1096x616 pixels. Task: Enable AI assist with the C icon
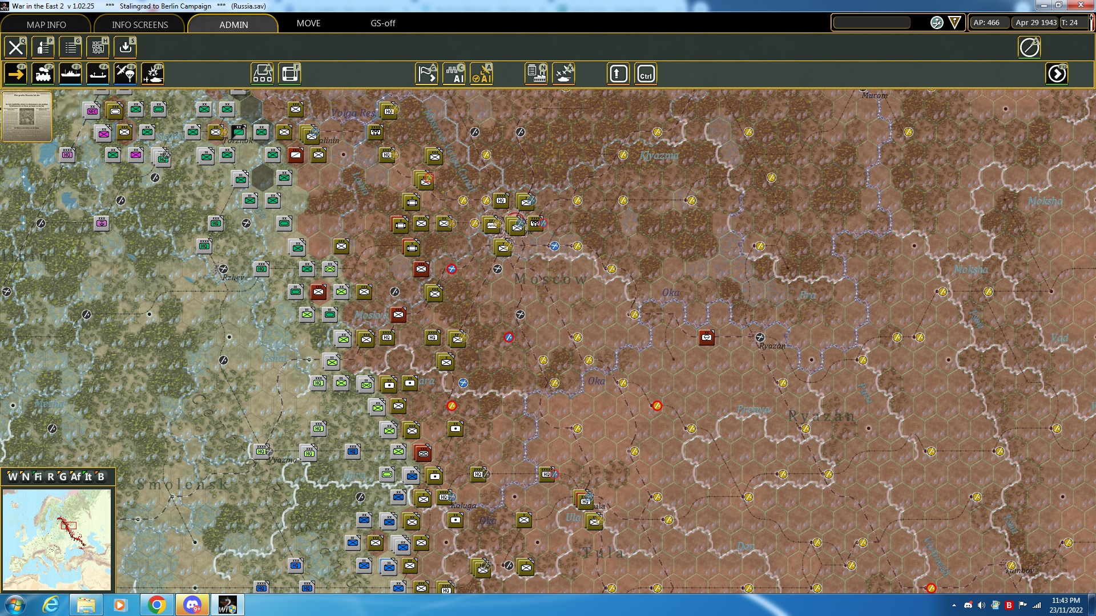tap(456, 73)
